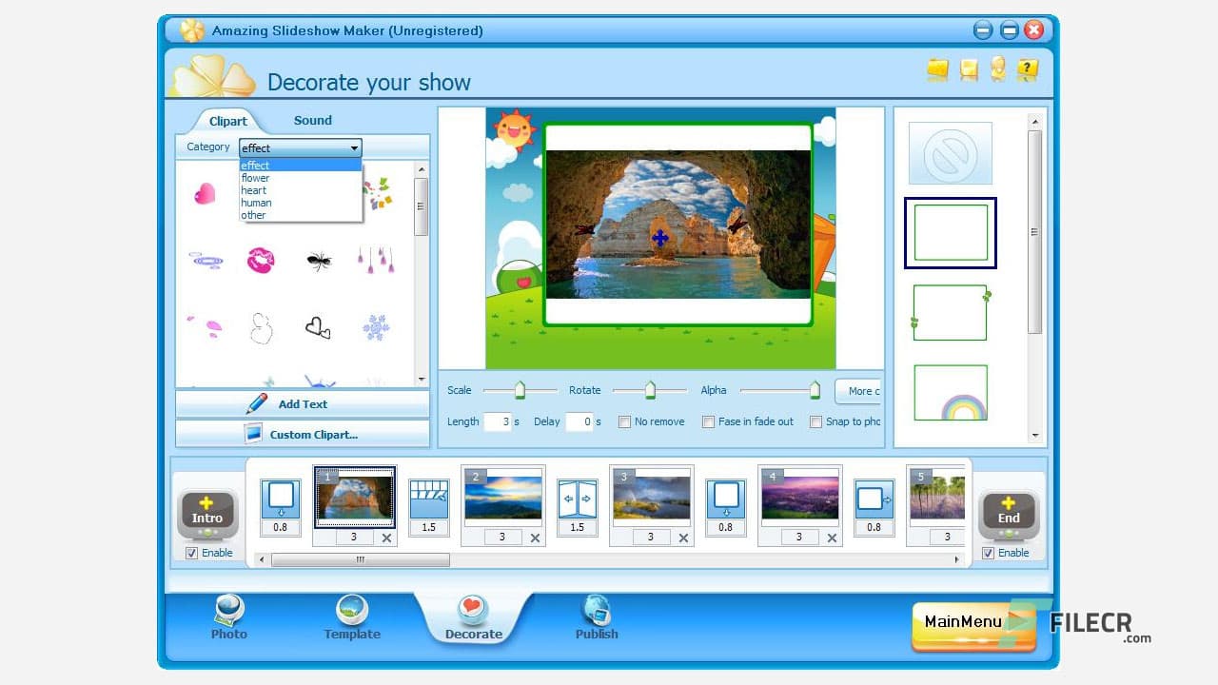Check the Fase in fade out option

[x=708, y=421]
